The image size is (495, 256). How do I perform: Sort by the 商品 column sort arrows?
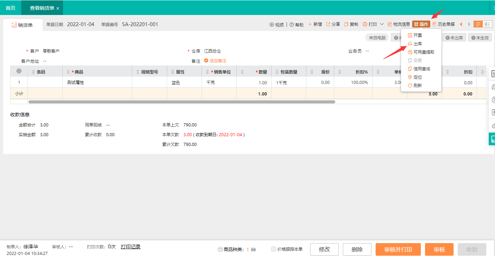(x=68, y=72)
